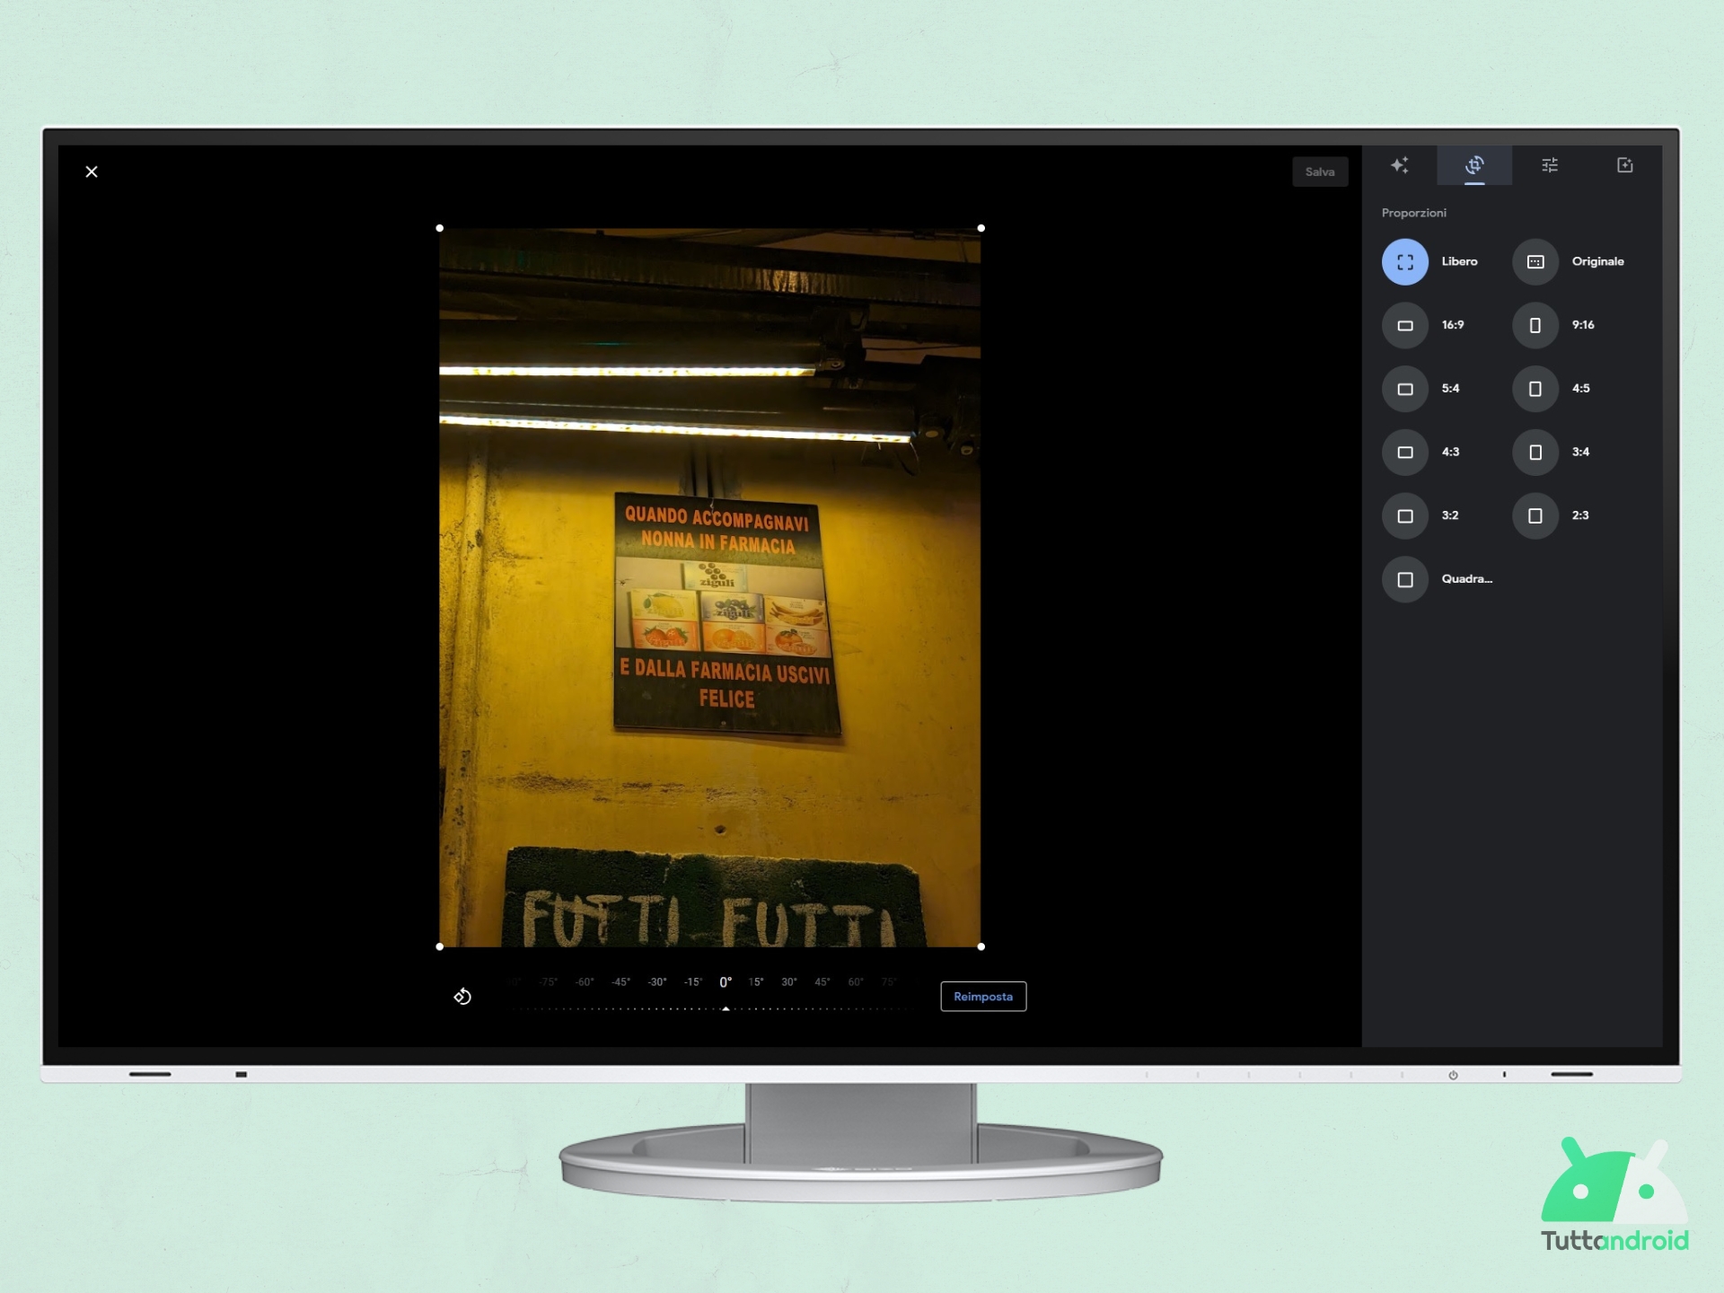Open the rightmost add-markup tab icon
1724x1293 pixels.
1624,165
